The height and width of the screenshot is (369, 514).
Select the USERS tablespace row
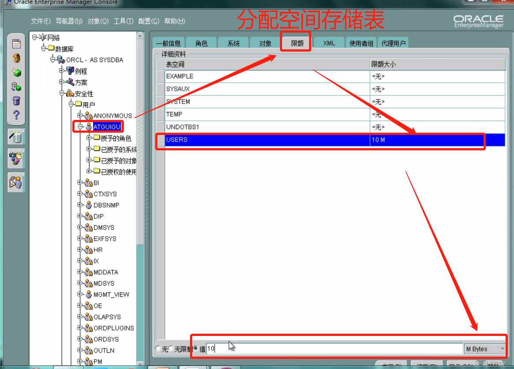[x=331, y=140]
